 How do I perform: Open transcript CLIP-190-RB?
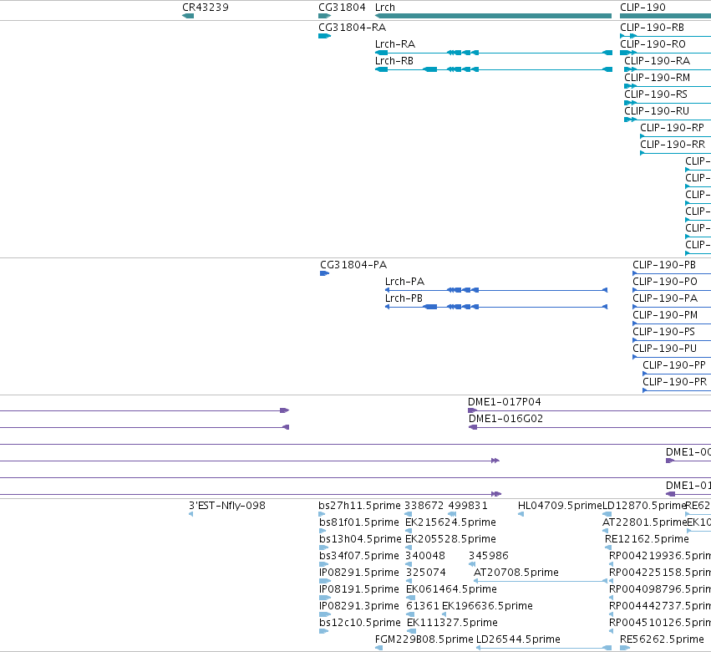point(652,28)
